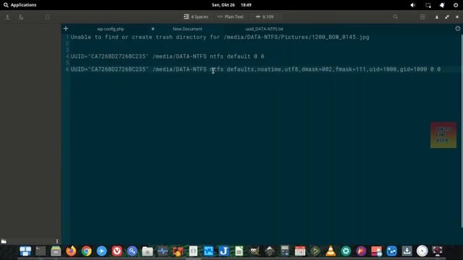Open home folder icon in dock
The width and height of the screenshot is (463, 260).
tap(148, 251)
